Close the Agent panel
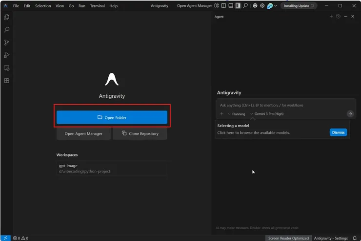This screenshot has height=241, width=361. pos(353,16)
